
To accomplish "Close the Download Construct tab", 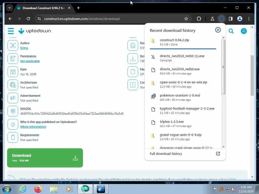I will point(69,8).
